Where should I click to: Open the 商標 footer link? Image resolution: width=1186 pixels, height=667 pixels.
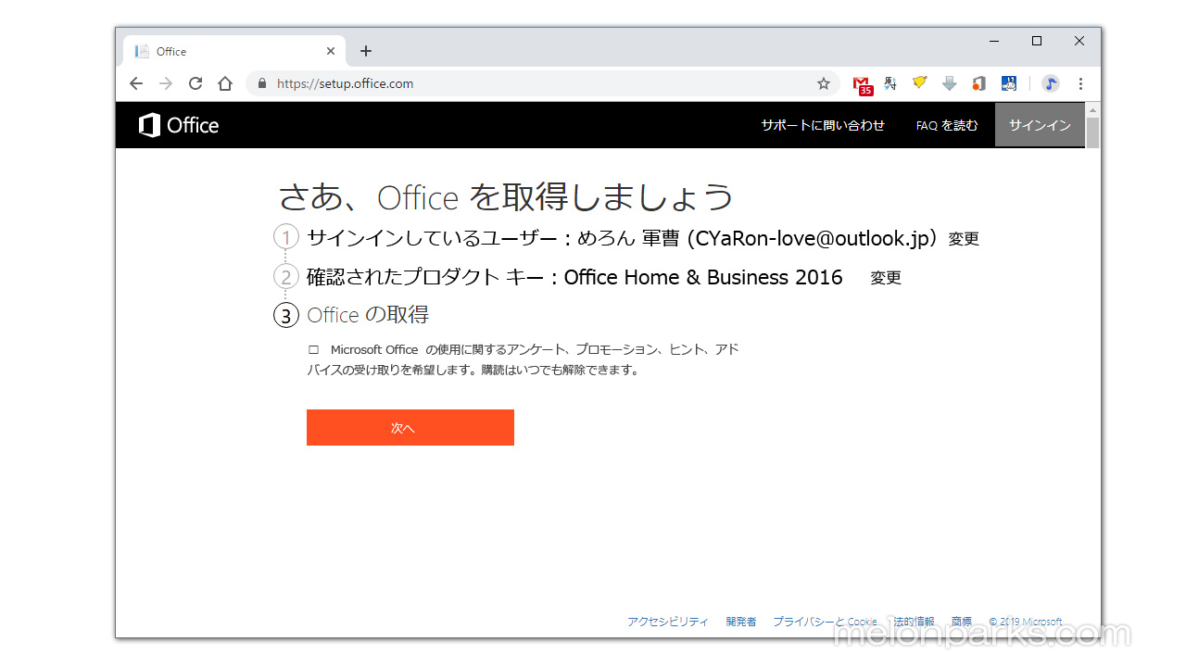[962, 622]
